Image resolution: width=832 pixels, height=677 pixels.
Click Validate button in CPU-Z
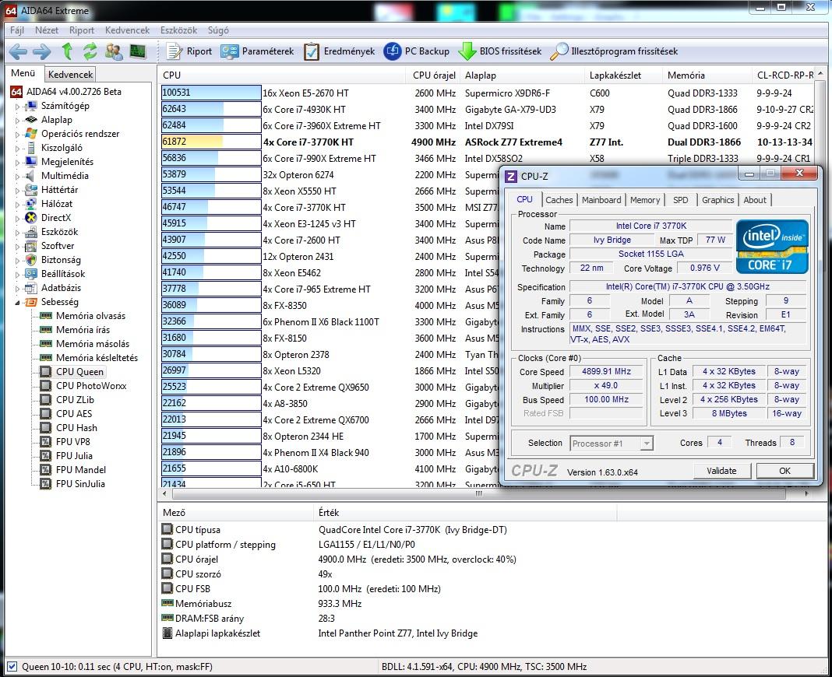click(x=721, y=471)
